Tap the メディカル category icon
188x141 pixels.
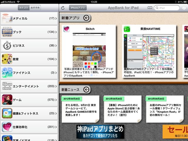pos(7,18)
